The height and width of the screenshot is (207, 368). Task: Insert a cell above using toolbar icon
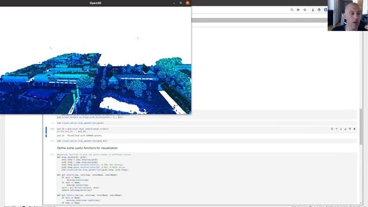345,129
